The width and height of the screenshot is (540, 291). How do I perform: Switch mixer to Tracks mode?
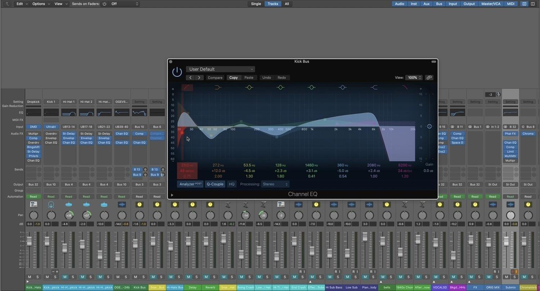tap(273, 4)
